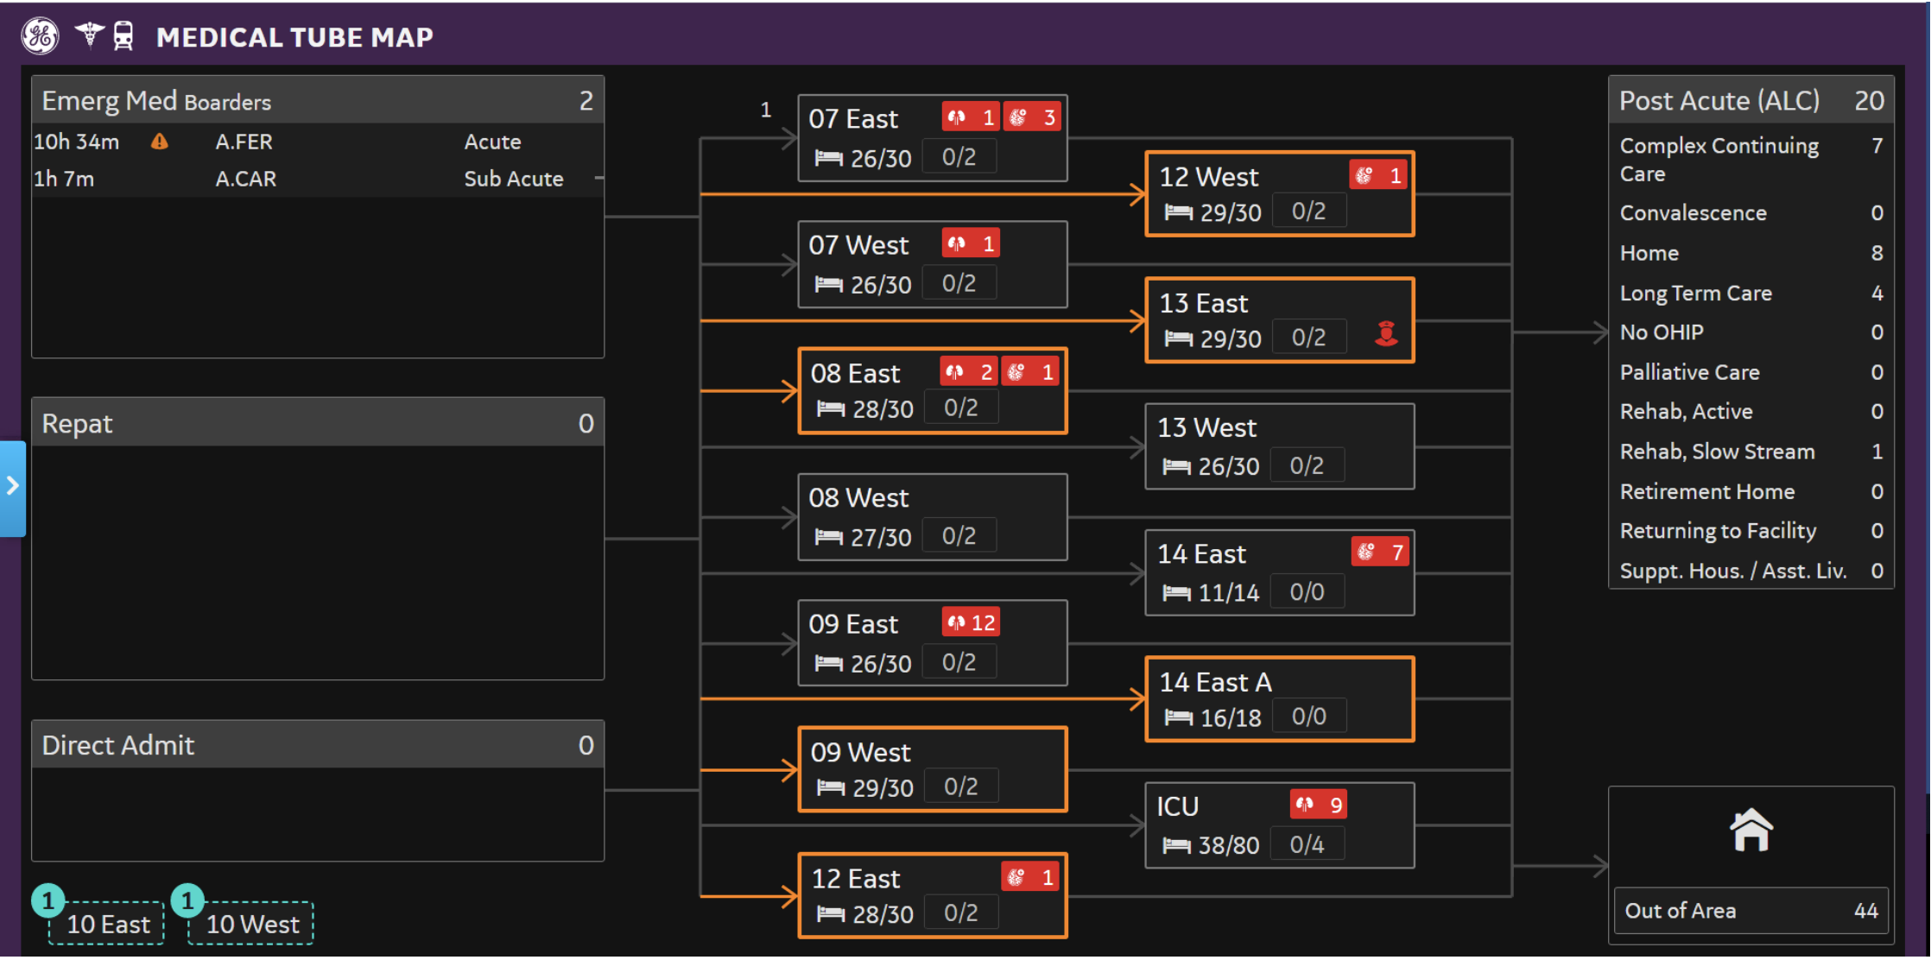
Task: Open the 12 West unit card
Action: click(1279, 194)
